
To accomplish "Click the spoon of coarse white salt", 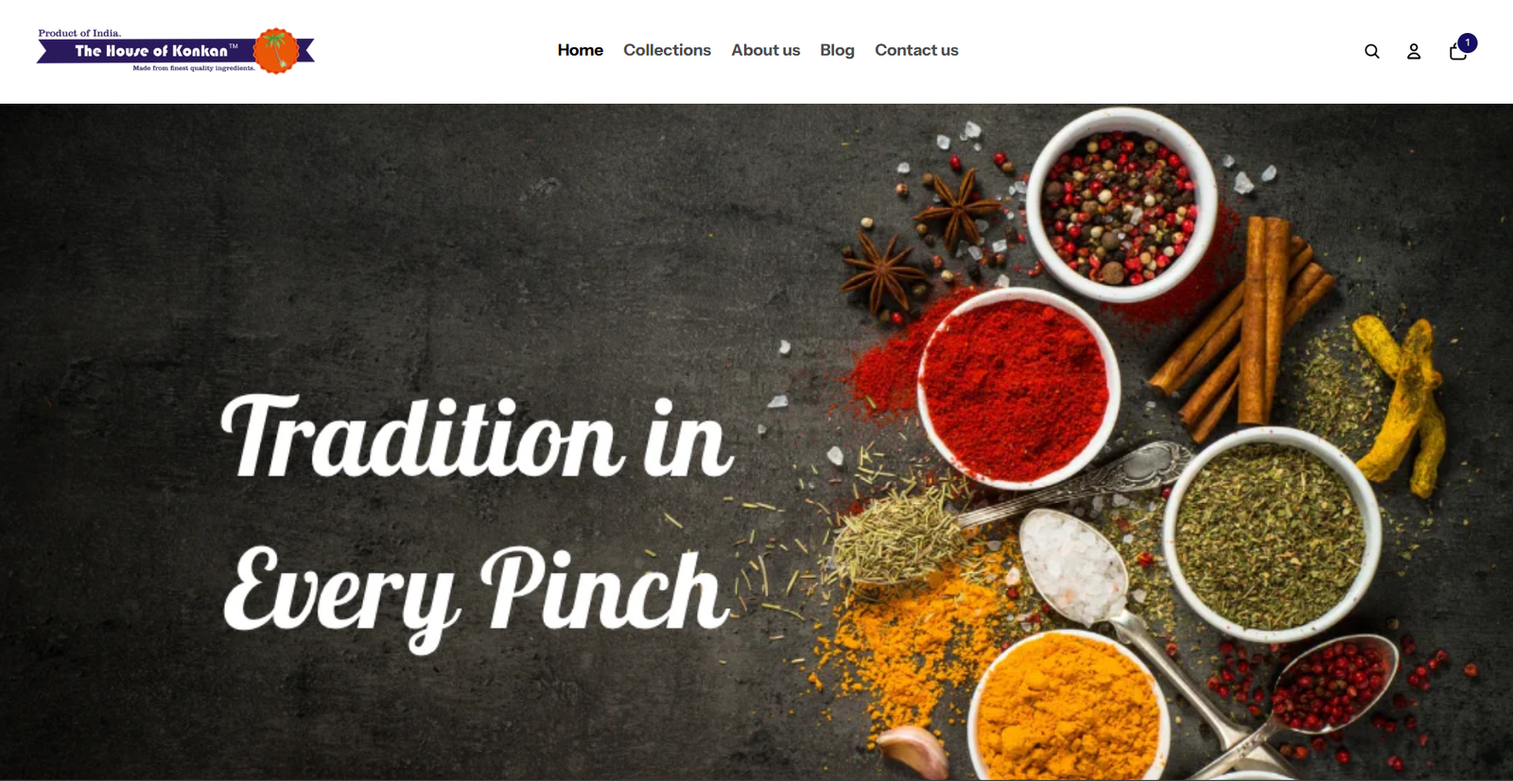I will click(x=1075, y=567).
